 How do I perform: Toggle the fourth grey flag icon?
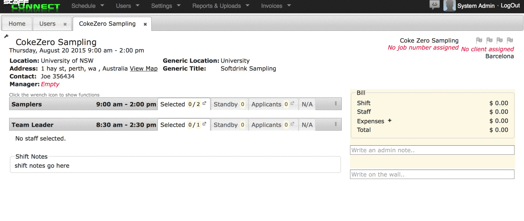pos(510,40)
